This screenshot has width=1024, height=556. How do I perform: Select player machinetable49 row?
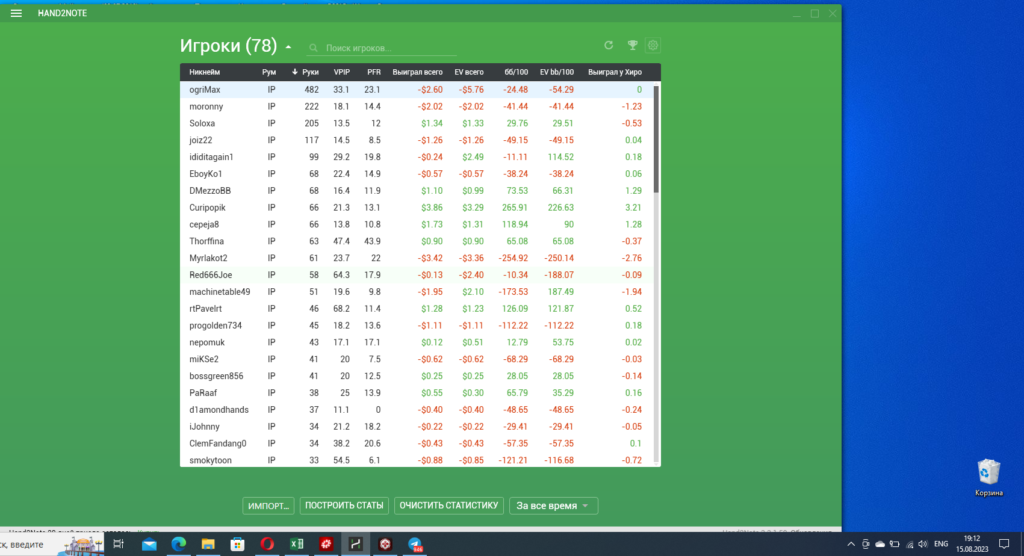point(417,292)
